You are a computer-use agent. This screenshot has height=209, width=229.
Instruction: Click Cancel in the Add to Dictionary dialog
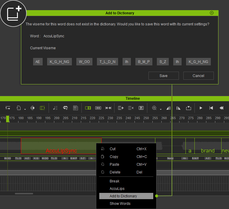198,76
